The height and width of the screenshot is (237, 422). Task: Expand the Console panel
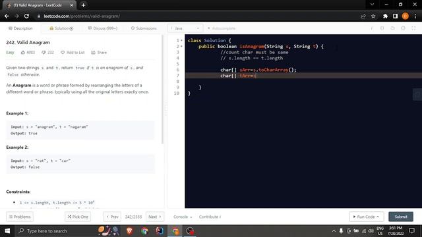pyautogui.click(x=183, y=217)
